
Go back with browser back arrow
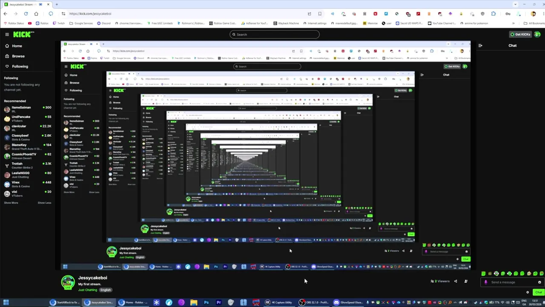tap(6, 14)
